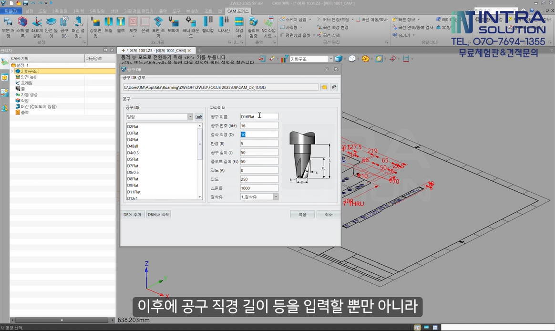Click the selection filter icon beside 기하구조
This screenshot has width=555, height=331.
(284, 59)
